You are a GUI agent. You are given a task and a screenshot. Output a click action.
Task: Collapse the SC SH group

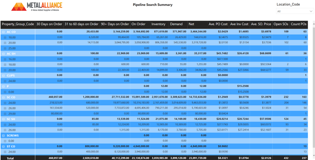3,119
